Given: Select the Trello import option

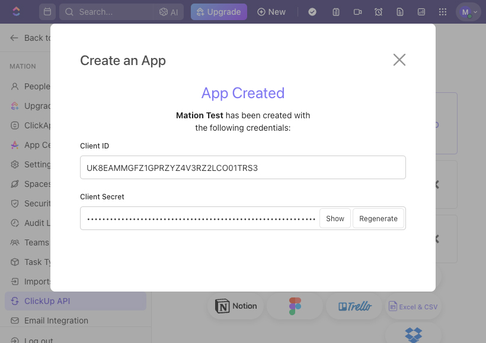Looking at the screenshot, I should click(x=354, y=306).
